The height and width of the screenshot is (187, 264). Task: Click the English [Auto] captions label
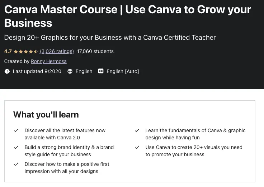[123, 71]
